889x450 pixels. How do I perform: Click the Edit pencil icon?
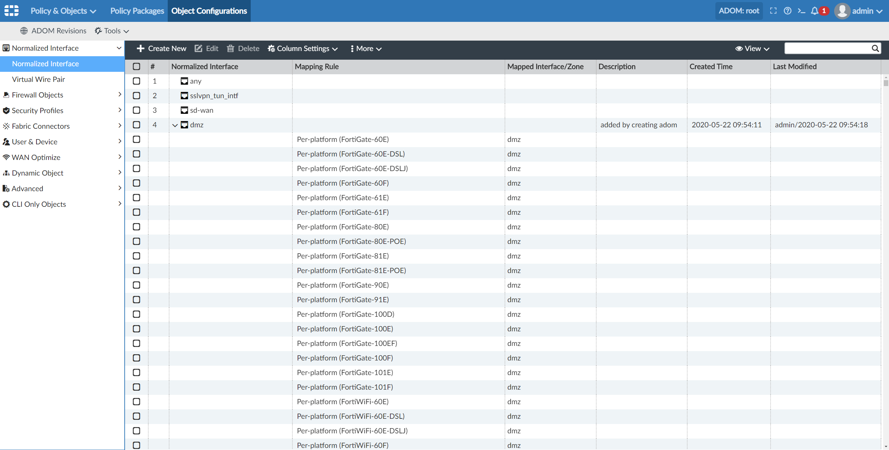[x=198, y=49]
